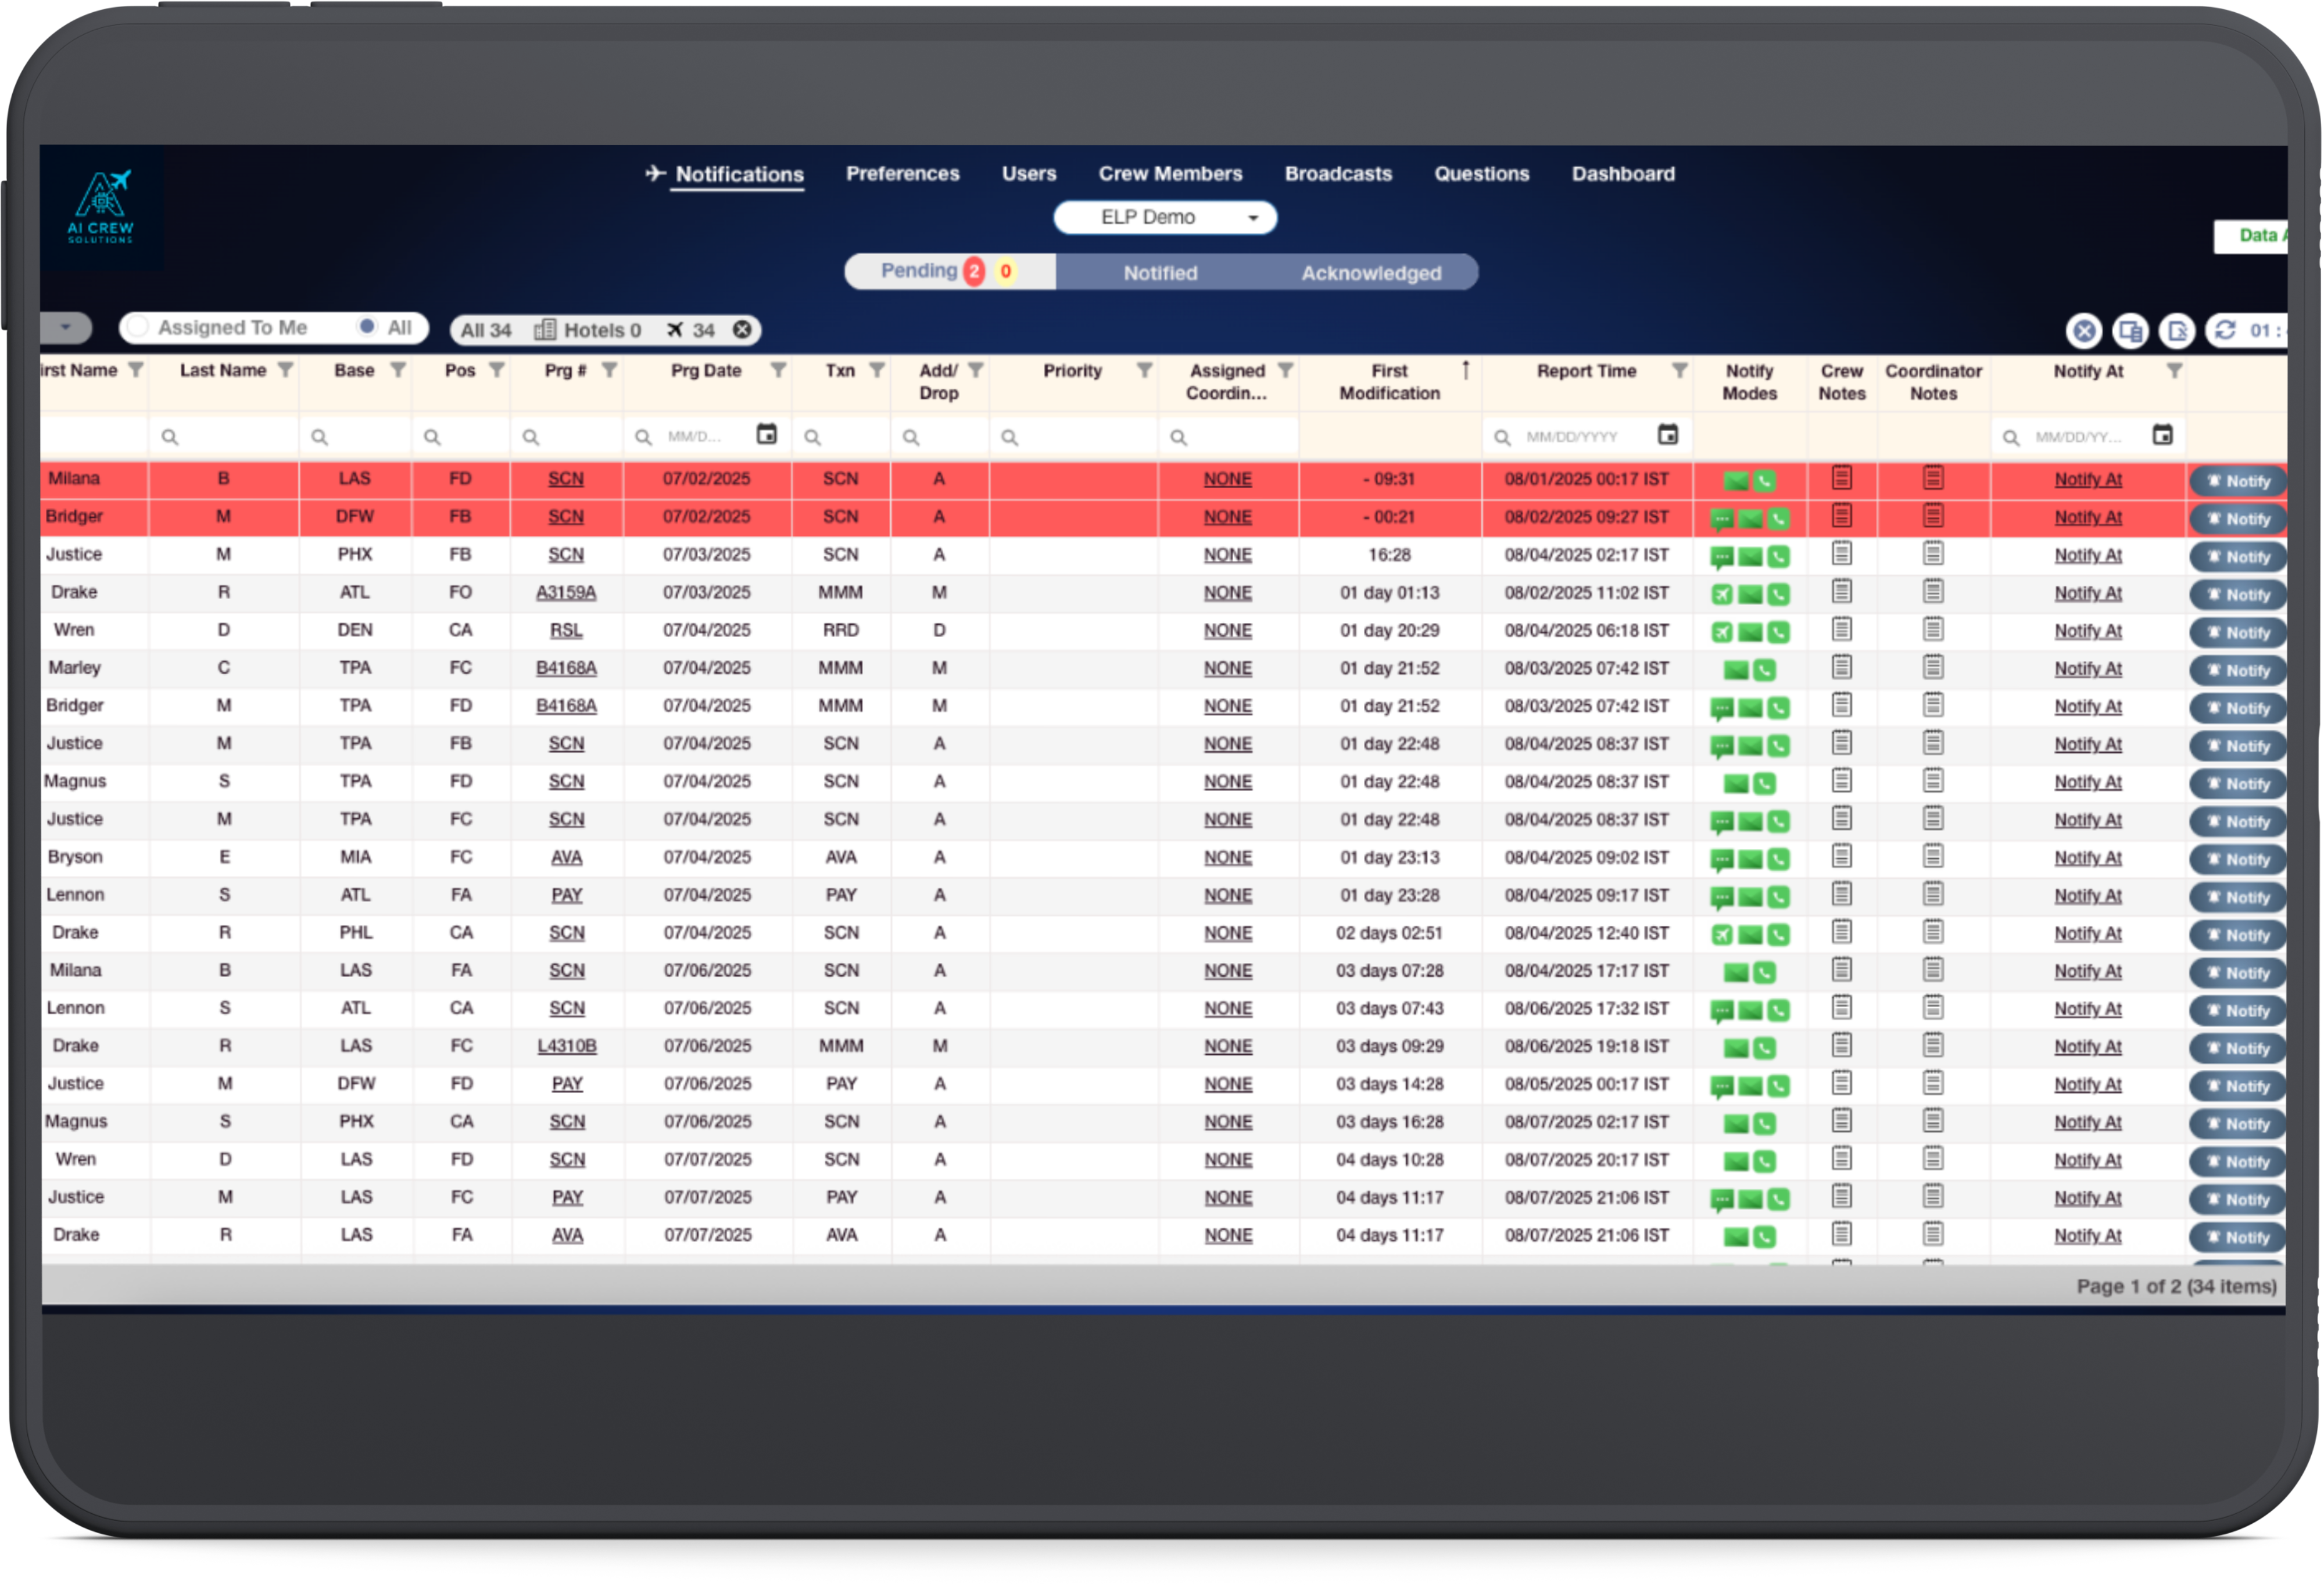Open the Report Time calendar picker
2324x1586 pixels.
pyautogui.click(x=1667, y=434)
